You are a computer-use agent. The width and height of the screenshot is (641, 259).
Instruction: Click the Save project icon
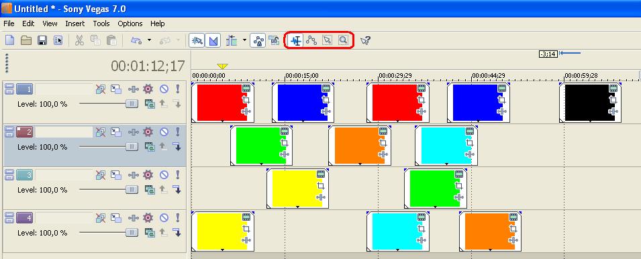42,40
